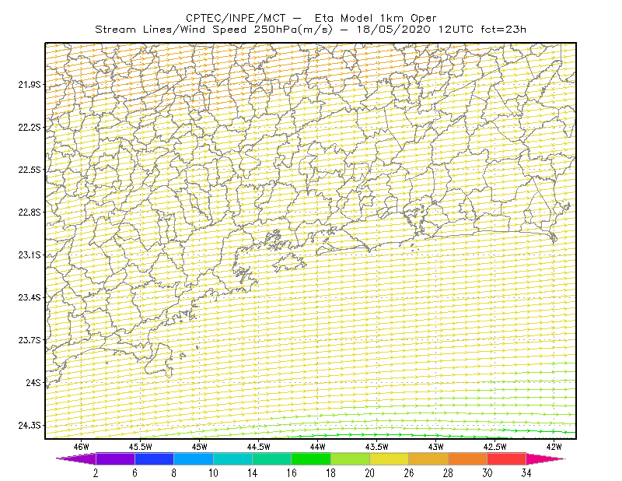Click the yellow colorbar segment
This screenshot has height=481, width=622.
click(390, 458)
